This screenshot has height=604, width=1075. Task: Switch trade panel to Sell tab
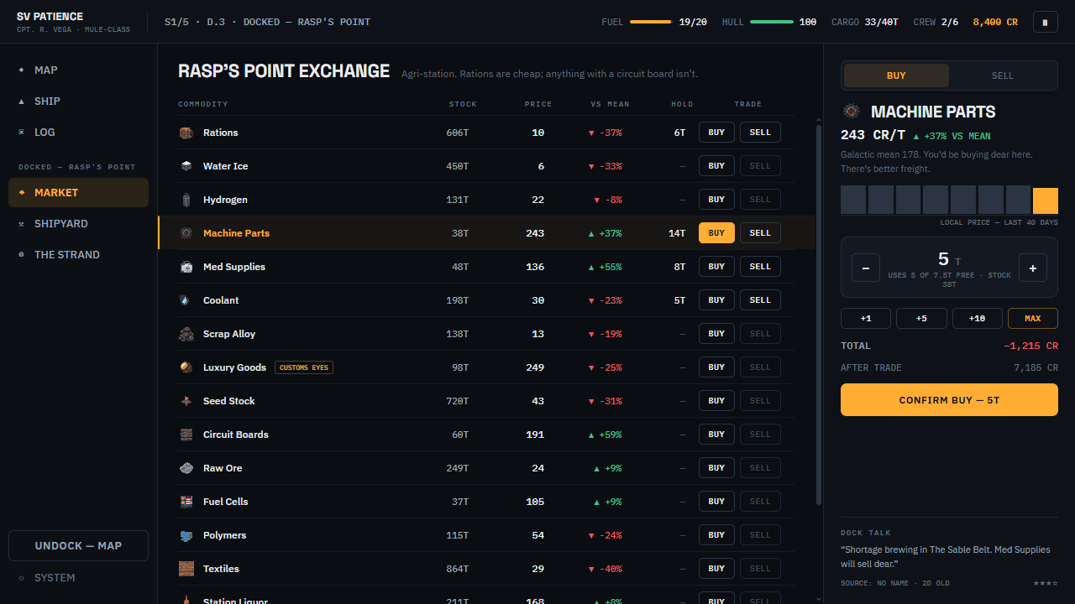[1002, 75]
